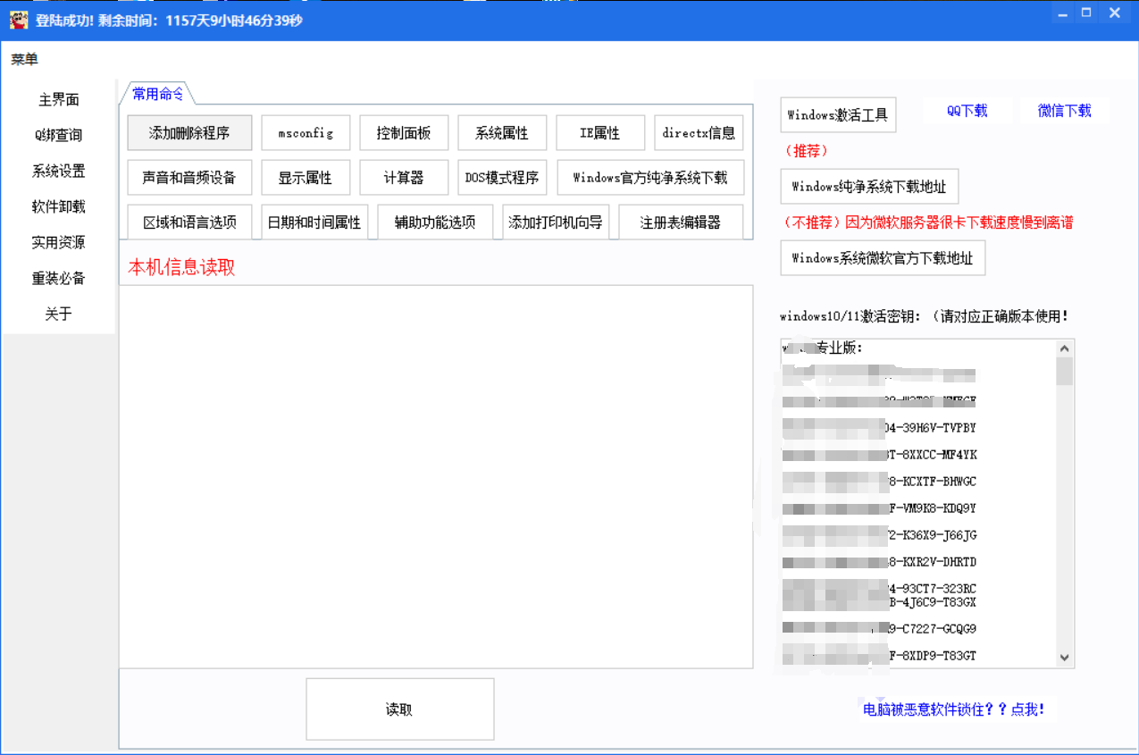Launch msconfig button
Screen dimensions: 1139x755
pos(306,133)
